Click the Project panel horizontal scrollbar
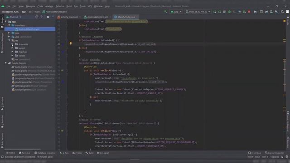Viewport: 290px width, 163px height. tap(23, 149)
